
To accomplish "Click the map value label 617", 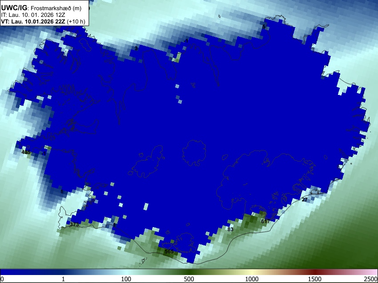I will (x=265, y=221).
